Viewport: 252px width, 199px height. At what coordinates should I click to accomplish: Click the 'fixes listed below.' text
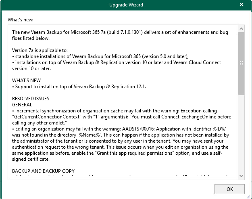click(31, 38)
